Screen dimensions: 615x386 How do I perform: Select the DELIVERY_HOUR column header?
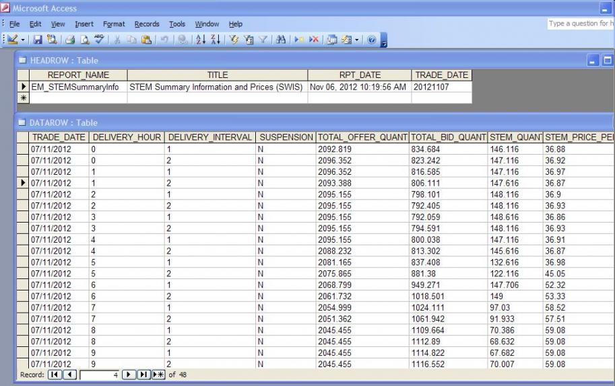(x=127, y=137)
